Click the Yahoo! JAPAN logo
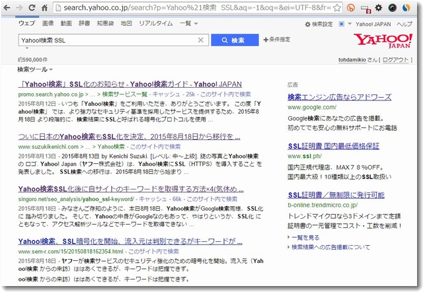Viewport: 423px width, 292px height. 383,40
